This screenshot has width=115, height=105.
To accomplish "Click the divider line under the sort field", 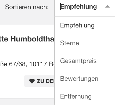I will coord(85,16).
